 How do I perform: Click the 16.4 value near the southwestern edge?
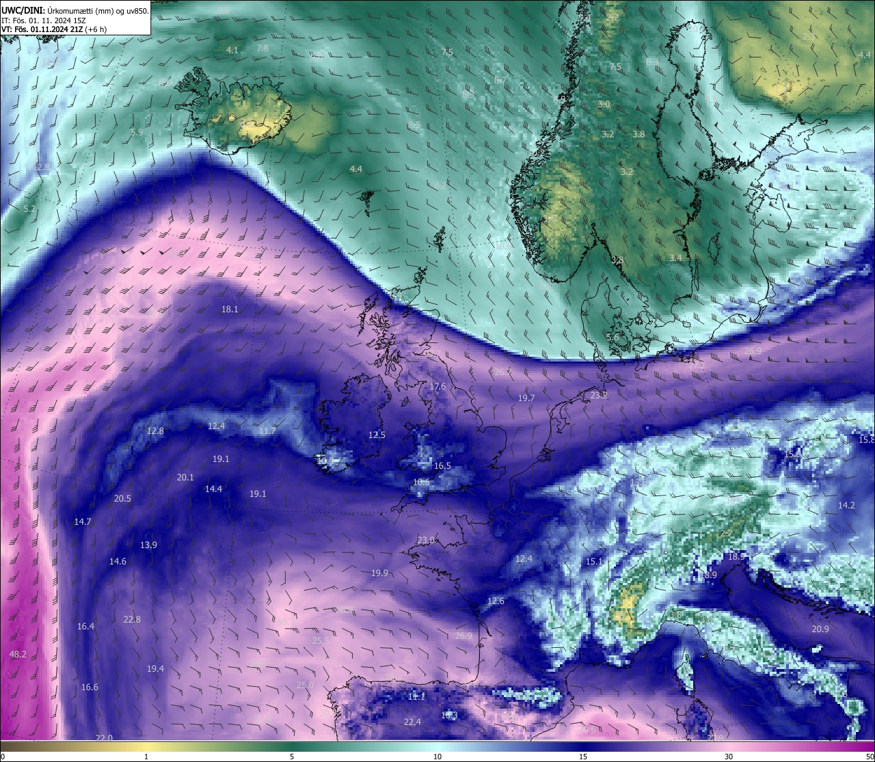(x=85, y=627)
